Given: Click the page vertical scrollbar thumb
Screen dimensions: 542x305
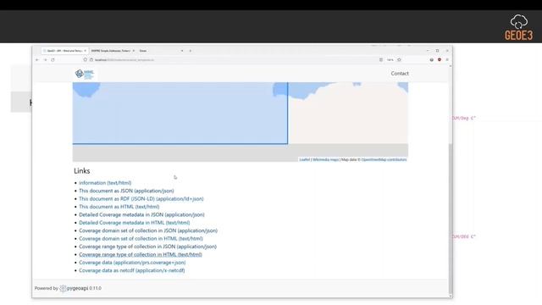Looking at the screenshot, I should pos(451,218).
